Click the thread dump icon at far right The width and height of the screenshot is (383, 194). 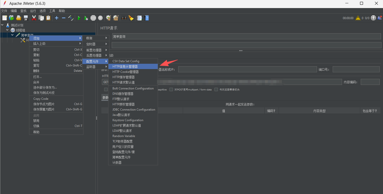coord(380,18)
